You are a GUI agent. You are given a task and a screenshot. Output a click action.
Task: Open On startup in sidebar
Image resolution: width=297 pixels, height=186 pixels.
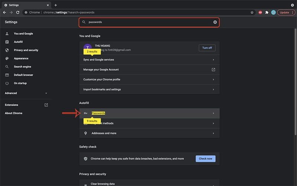(x=20, y=83)
